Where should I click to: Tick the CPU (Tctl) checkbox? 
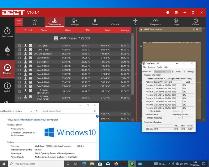tap(20, 45)
